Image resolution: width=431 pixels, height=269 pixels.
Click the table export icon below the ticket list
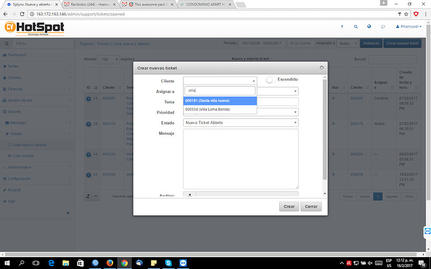pyautogui.click(x=88, y=196)
